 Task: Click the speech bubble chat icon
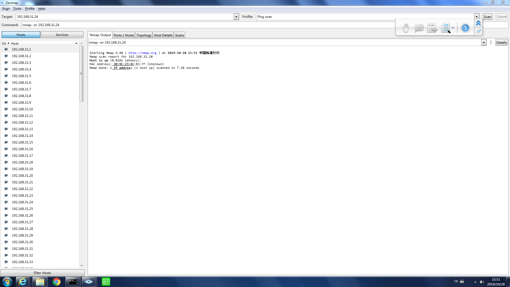pyautogui.click(x=419, y=28)
